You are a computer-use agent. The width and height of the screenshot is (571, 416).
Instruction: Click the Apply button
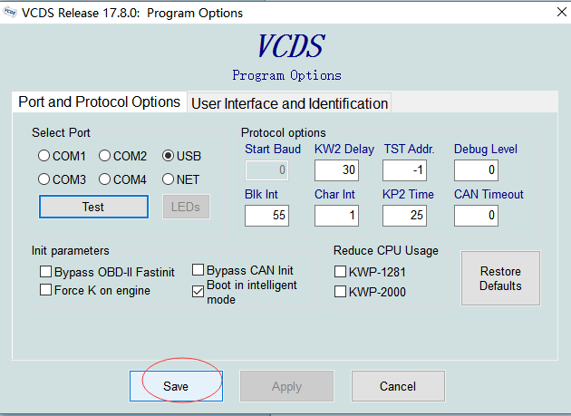coord(286,386)
